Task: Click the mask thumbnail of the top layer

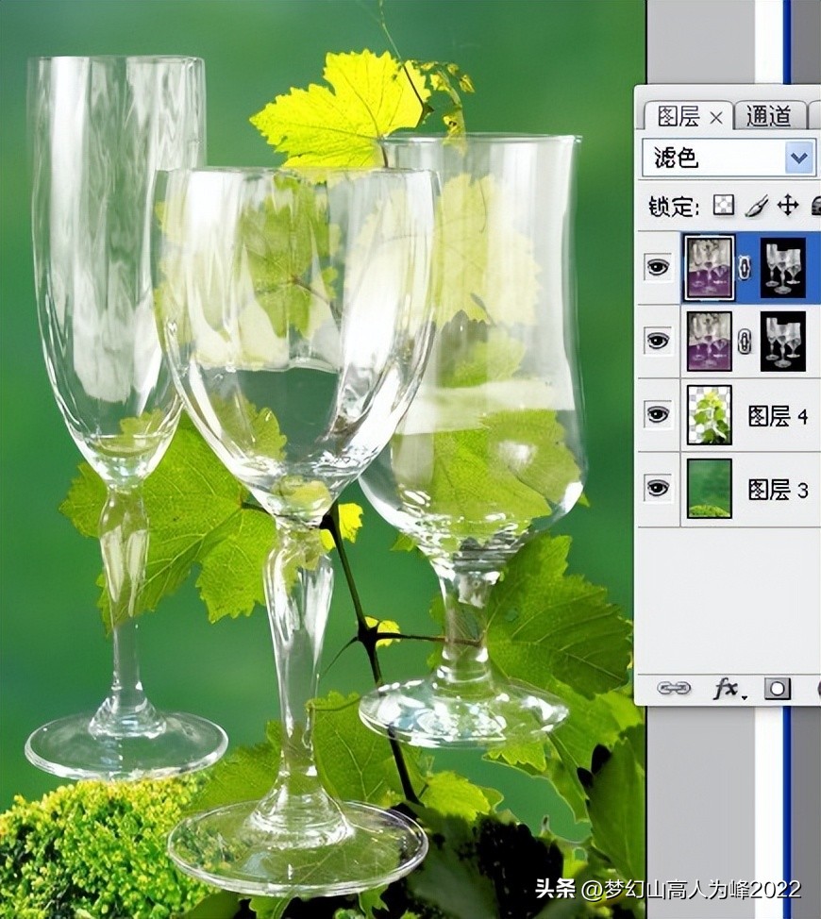Action: (x=781, y=269)
